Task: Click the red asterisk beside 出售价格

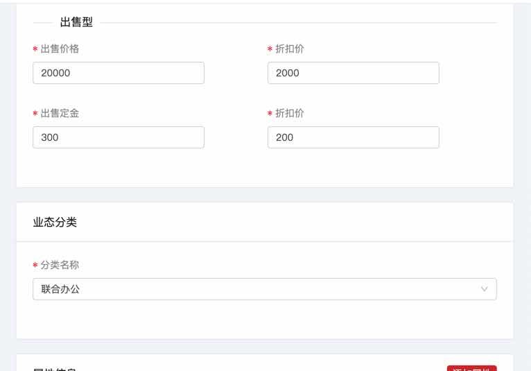Action: [x=35, y=50]
